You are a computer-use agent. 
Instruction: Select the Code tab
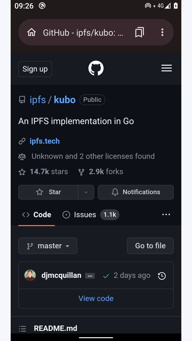(37, 215)
